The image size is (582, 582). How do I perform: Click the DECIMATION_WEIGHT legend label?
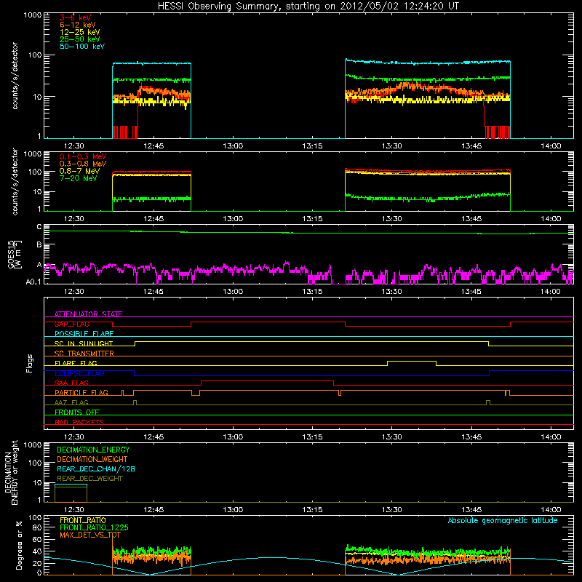click(92, 459)
